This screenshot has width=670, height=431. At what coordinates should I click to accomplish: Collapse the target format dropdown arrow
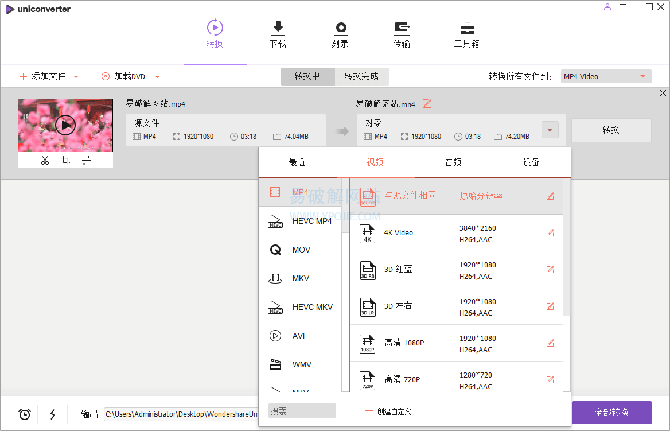click(550, 130)
